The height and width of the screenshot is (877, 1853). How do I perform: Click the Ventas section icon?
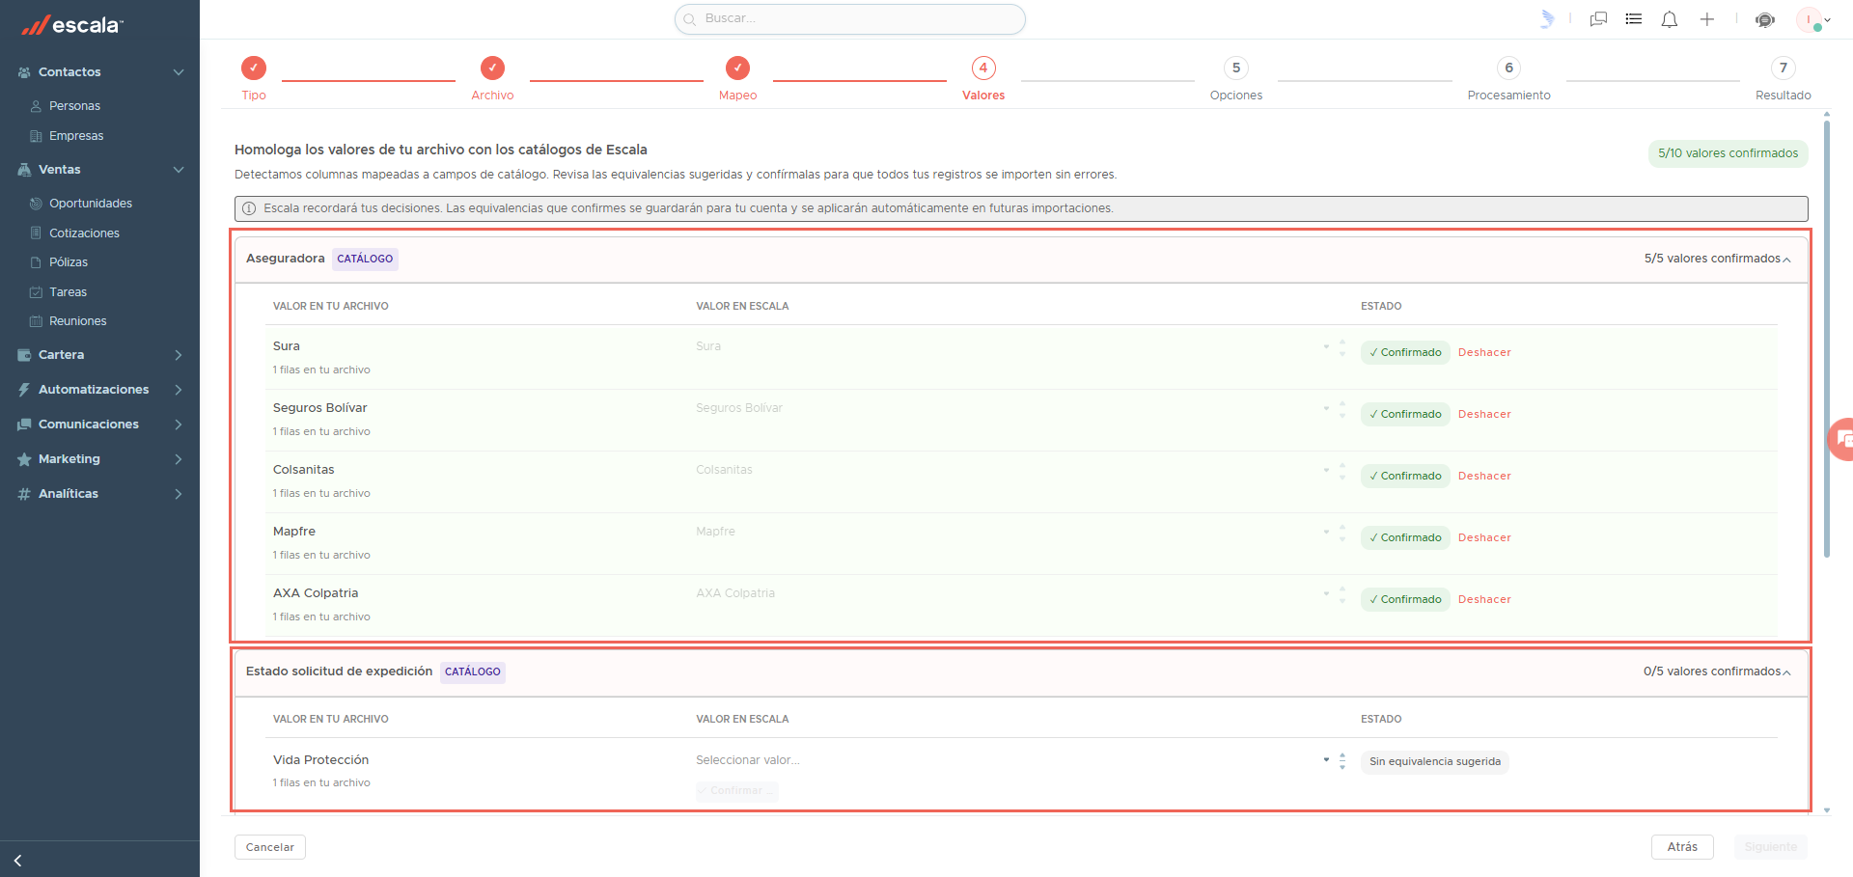(x=24, y=170)
